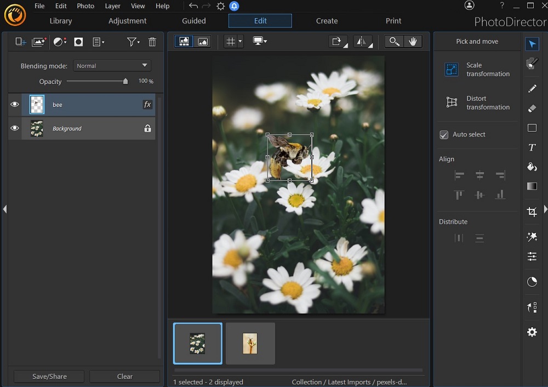The height and width of the screenshot is (387, 548).
Task: Switch to the Create tab
Action: click(x=327, y=21)
